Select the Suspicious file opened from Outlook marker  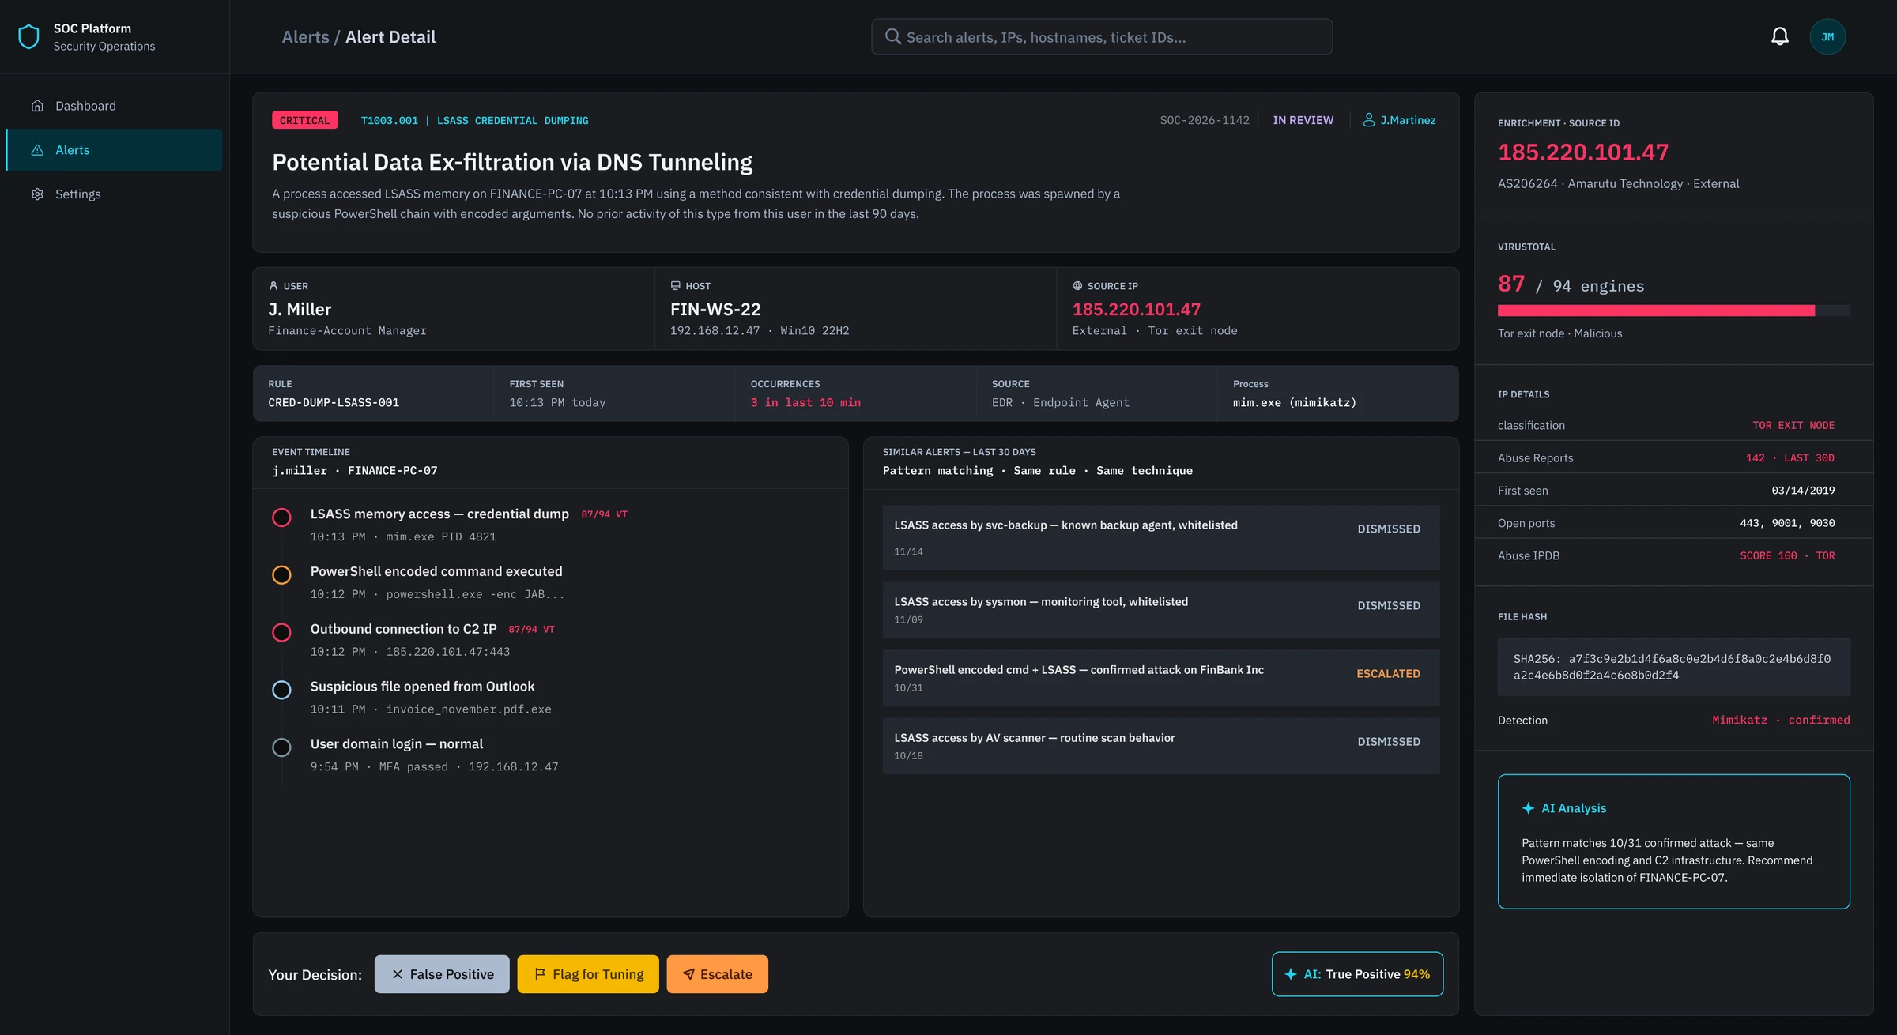(281, 690)
